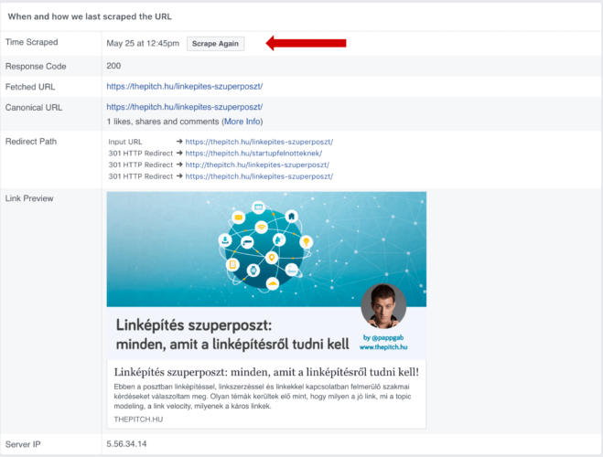603x457 pixels.
Task: Click the THEPITCH.HU domain label
Action: tap(138, 420)
